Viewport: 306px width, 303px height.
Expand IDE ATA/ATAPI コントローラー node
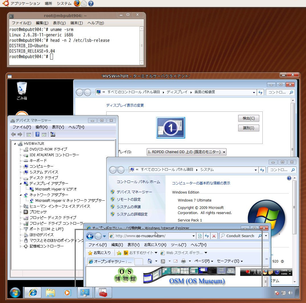(x=21, y=155)
